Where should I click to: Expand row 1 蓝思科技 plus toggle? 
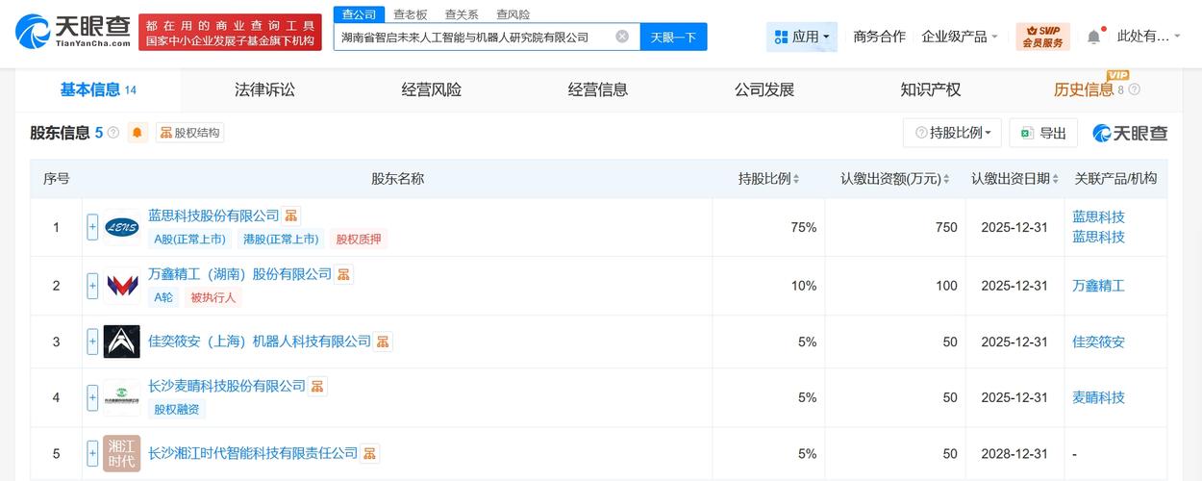coord(92,228)
